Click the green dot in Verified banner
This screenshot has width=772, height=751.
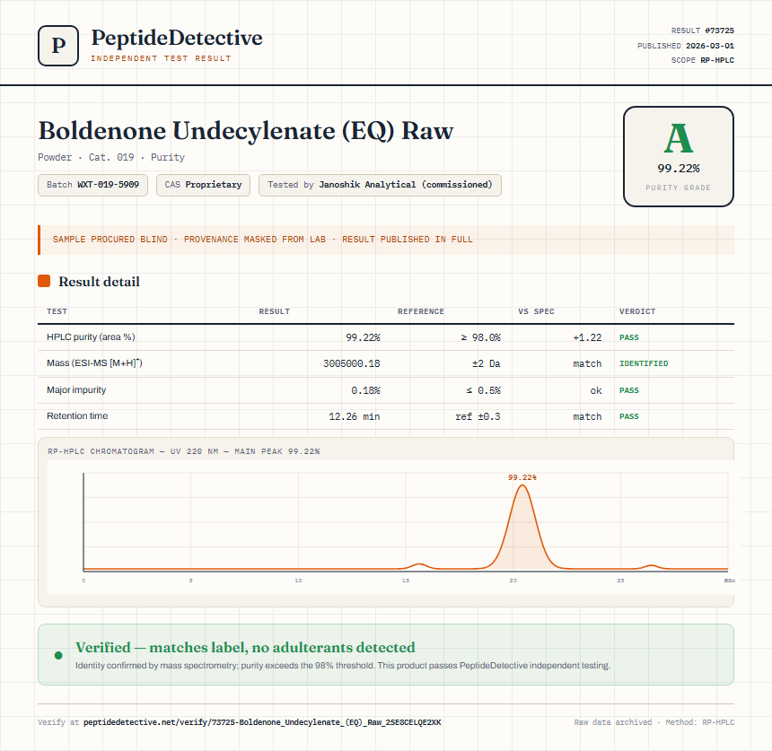(58, 655)
